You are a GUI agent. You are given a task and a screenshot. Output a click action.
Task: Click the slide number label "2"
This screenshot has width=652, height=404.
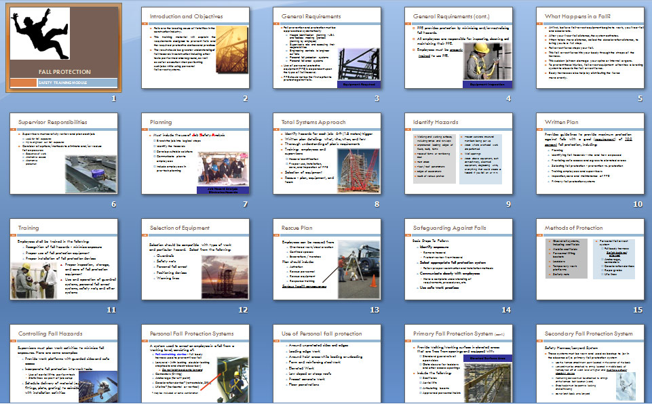(x=246, y=98)
